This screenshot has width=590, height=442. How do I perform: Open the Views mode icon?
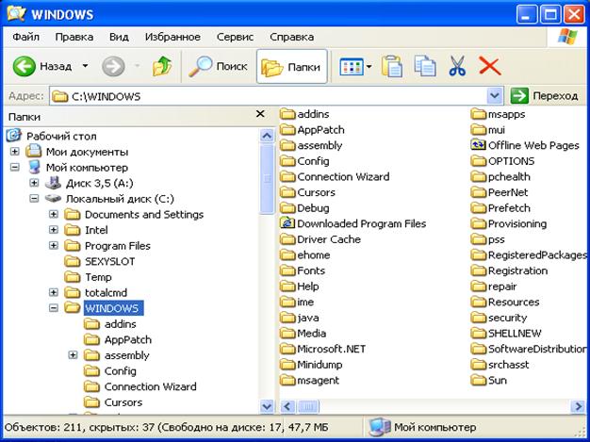point(351,67)
